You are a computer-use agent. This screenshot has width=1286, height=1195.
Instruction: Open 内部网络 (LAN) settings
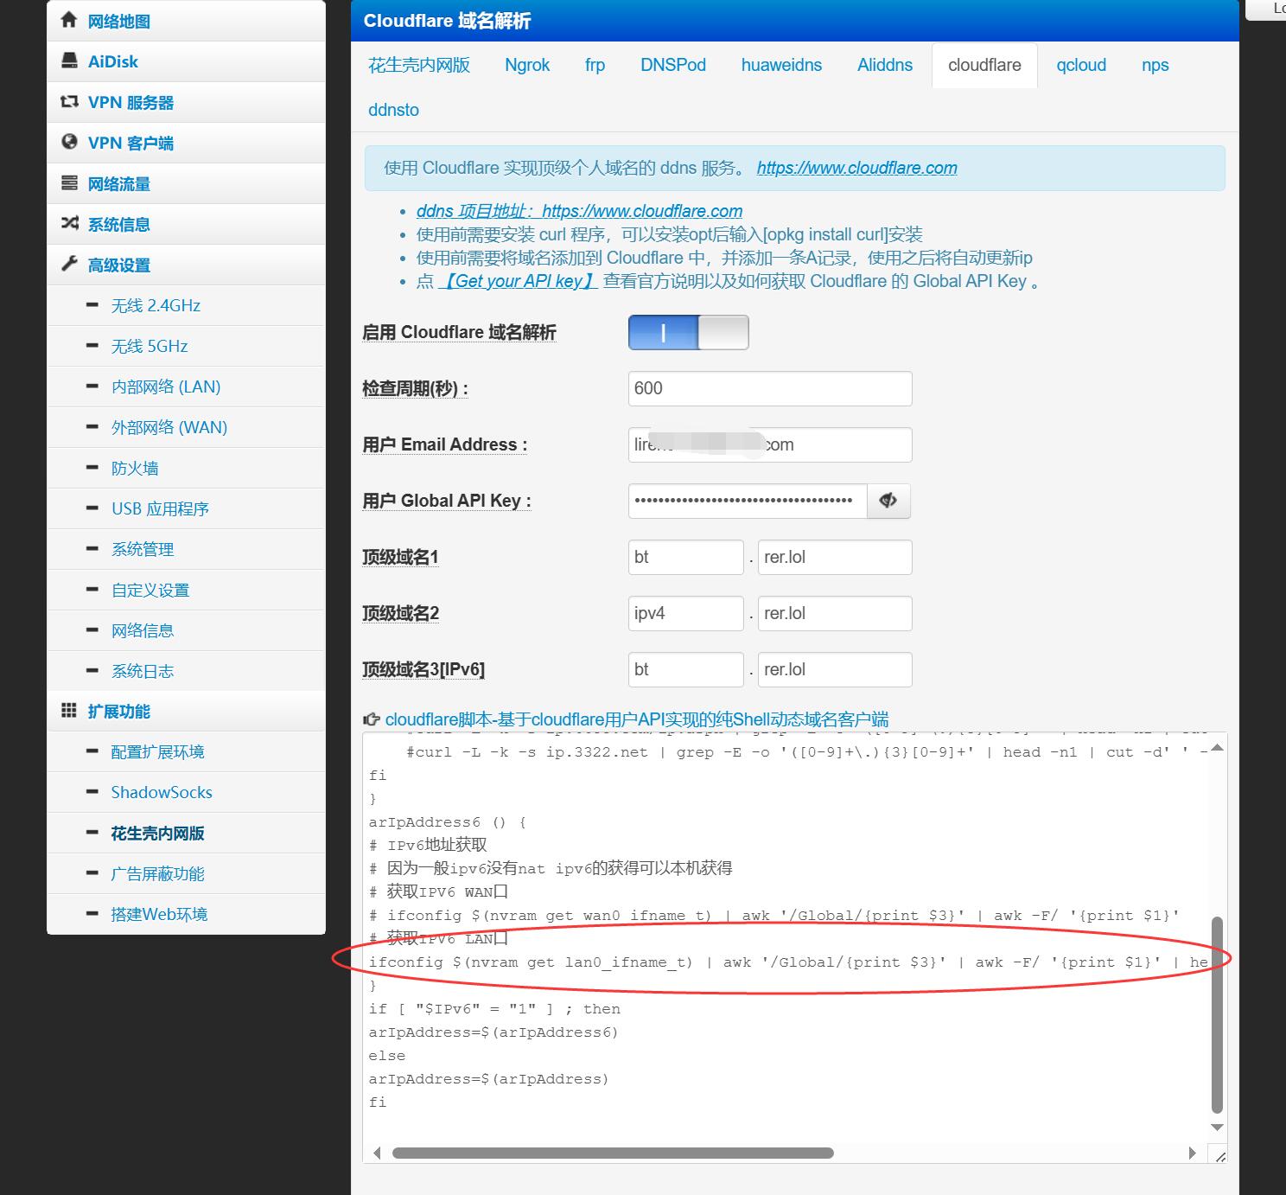tap(186, 387)
